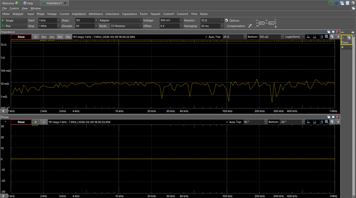Screen dimensions: 356x198
Task: Click the zoom magnifier in Impedance plot toolbar
Action: click(x=327, y=37)
